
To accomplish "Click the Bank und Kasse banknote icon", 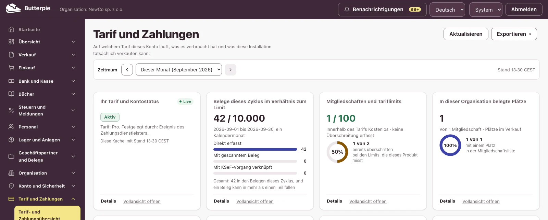I will (11, 81).
